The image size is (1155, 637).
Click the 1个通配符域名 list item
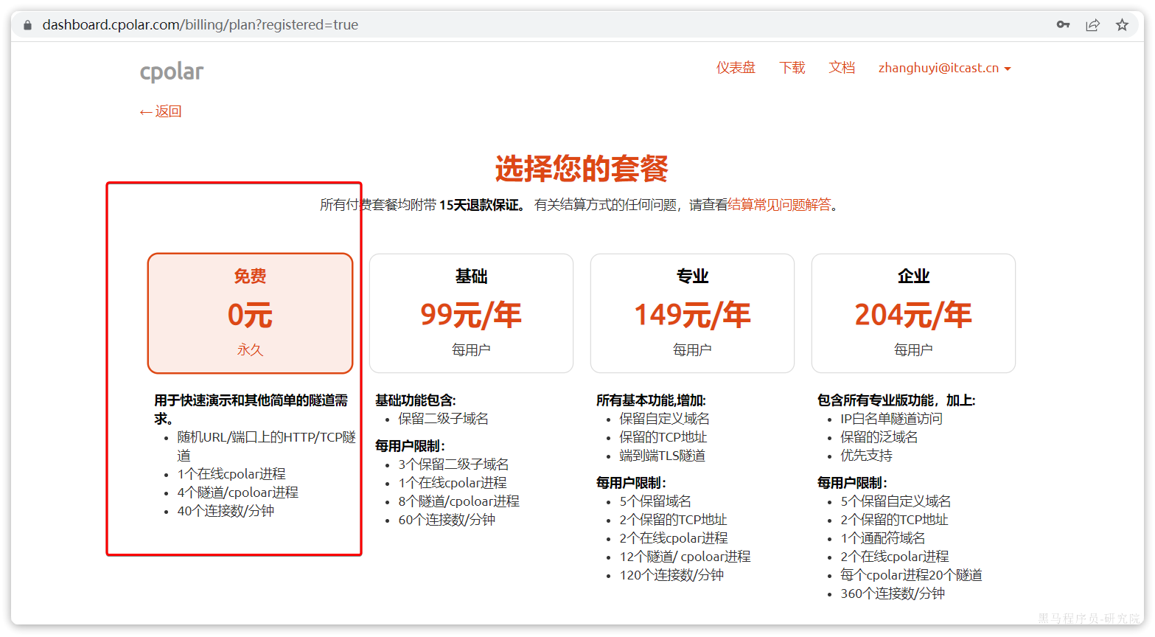(882, 538)
